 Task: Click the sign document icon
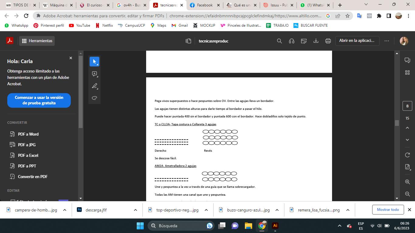coord(304,41)
